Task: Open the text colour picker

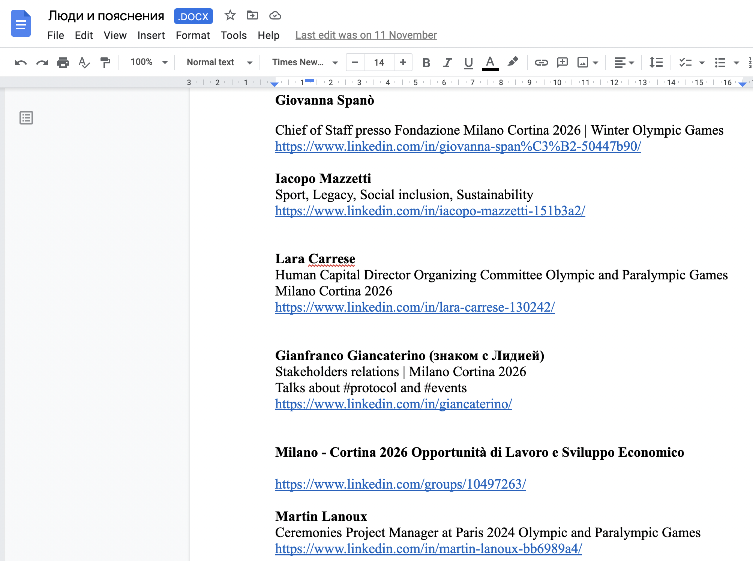Action: click(x=490, y=63)
